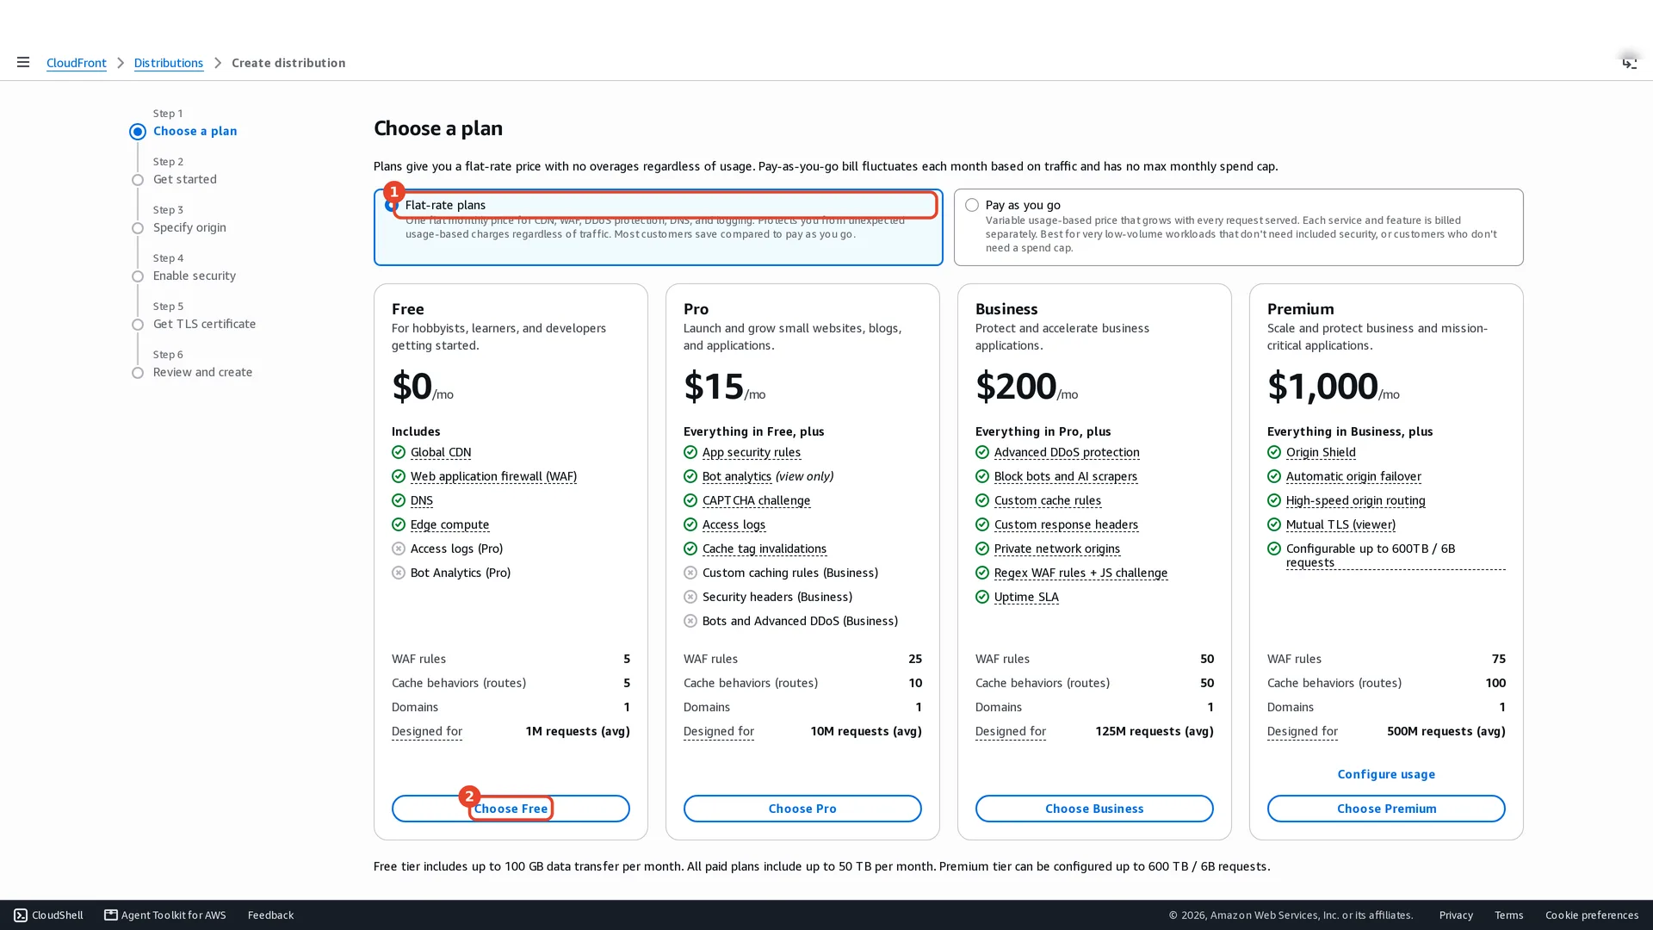Image resolution: width=1653 pixels, height=930 pixels.
Task: Open the Privacy link
Action: [x=1456, y=914]
